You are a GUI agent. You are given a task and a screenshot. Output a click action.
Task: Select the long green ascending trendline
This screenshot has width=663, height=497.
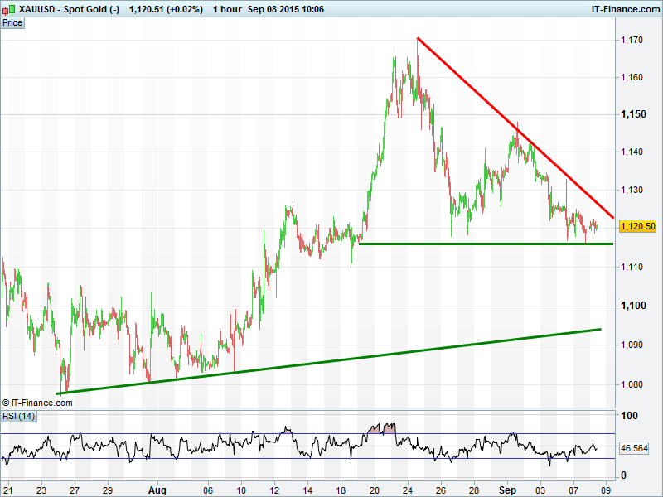[x=331, y=361]
